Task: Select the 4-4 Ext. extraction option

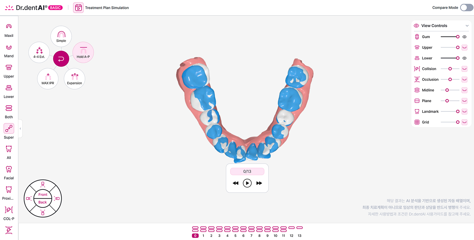Action: coord(39,52)
